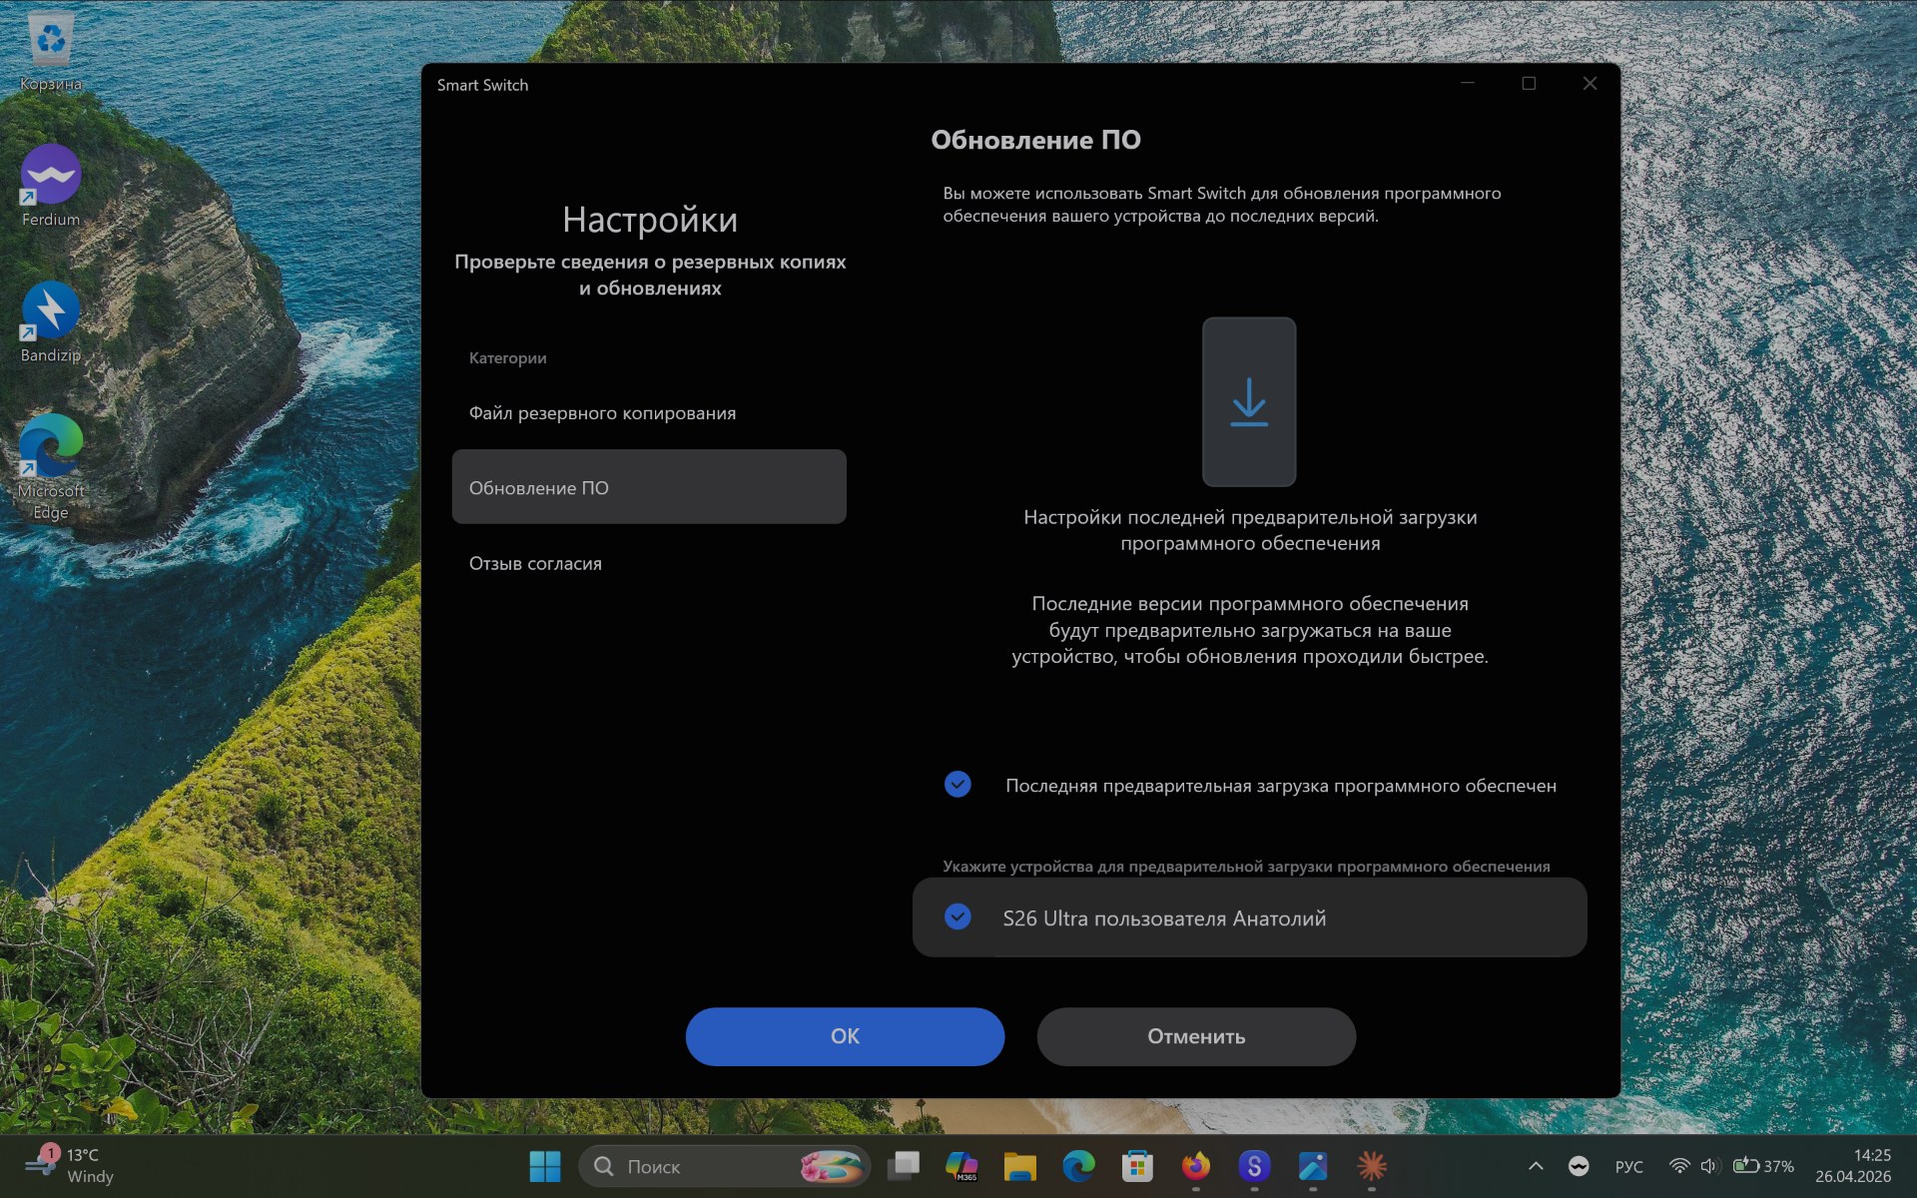Open Firefox from the taskbar
The height and width of the screenshot is (1198, 1917).
pos(1195,1165)
